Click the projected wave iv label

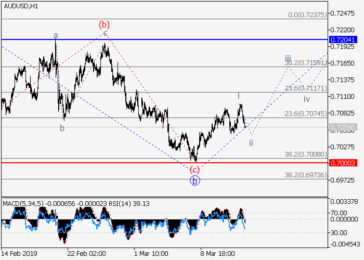(x=307, y=99)
